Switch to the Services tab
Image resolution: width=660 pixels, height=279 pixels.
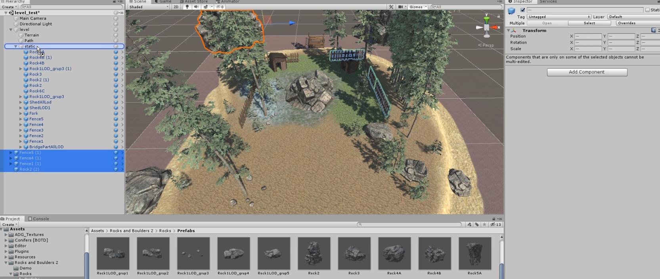click(548, 2)
